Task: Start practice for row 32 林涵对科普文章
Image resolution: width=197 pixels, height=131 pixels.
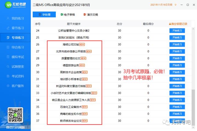Action: pyautogui.click(x=177, y=86)
